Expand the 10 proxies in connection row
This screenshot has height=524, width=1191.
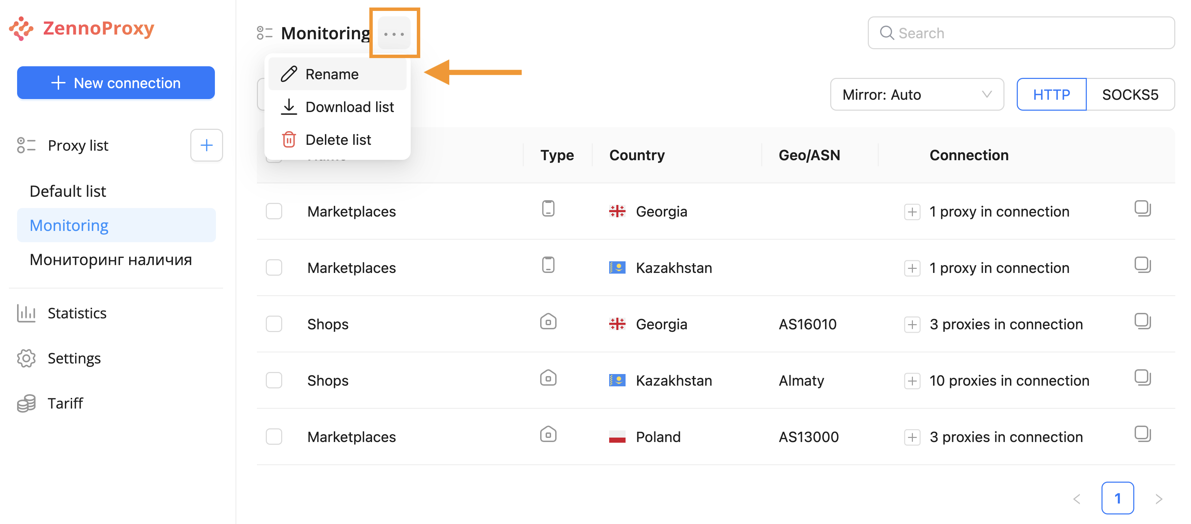coord(912,381)
